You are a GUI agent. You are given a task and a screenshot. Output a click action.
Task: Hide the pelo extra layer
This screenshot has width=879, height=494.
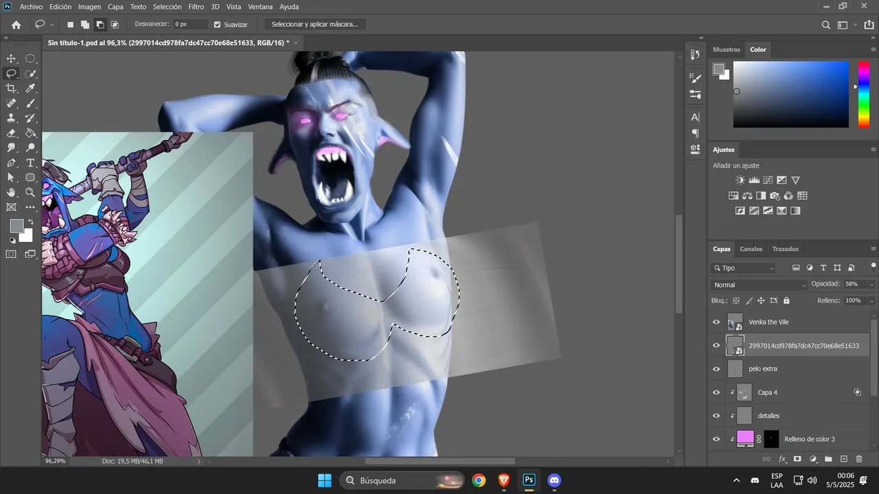click(x=716, y=369)
